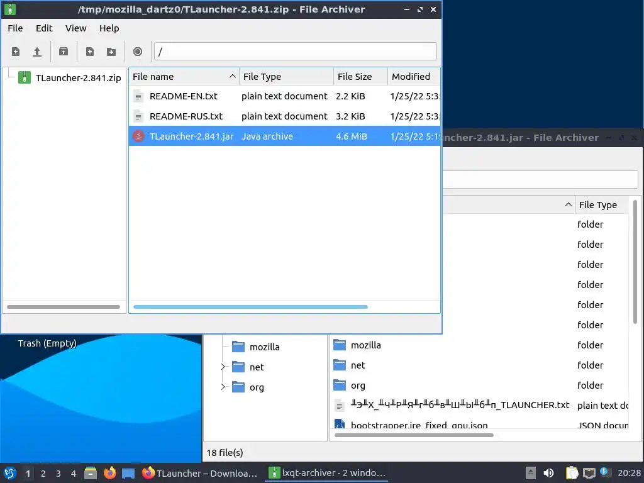The height and width of the screenshot is (483, 644).
Task: Click the New archive toolbar icon
Action: tap(16, 52)
